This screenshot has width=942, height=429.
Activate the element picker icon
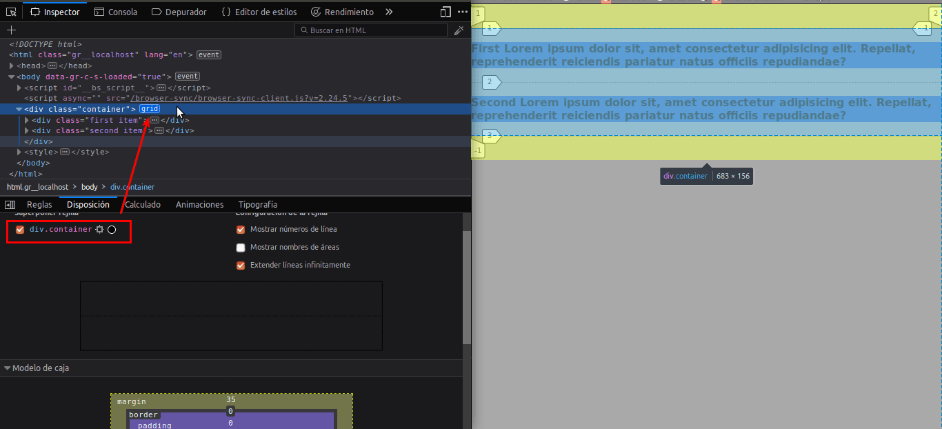point(11,12)
